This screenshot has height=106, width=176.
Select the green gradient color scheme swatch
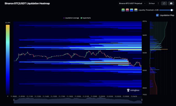(123, 10)
